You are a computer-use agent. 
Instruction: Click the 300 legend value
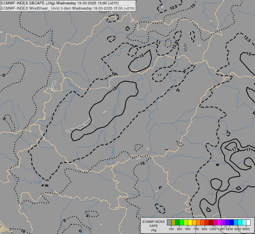click(x=179, y=229)
